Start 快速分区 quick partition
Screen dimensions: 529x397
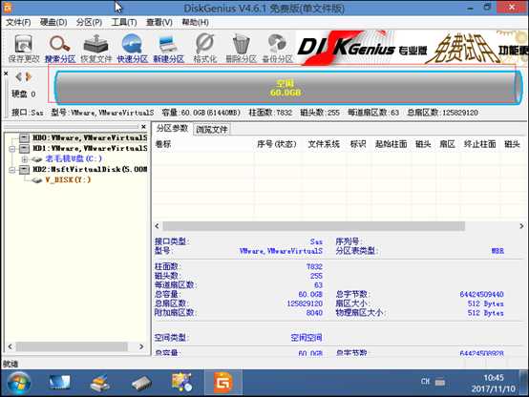click(x=132, y=49)
